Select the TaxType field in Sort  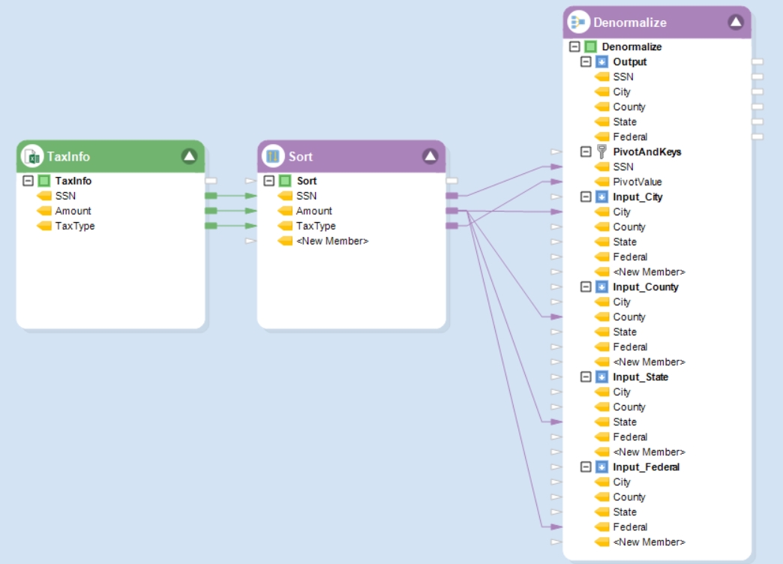(x=316, y=226)
